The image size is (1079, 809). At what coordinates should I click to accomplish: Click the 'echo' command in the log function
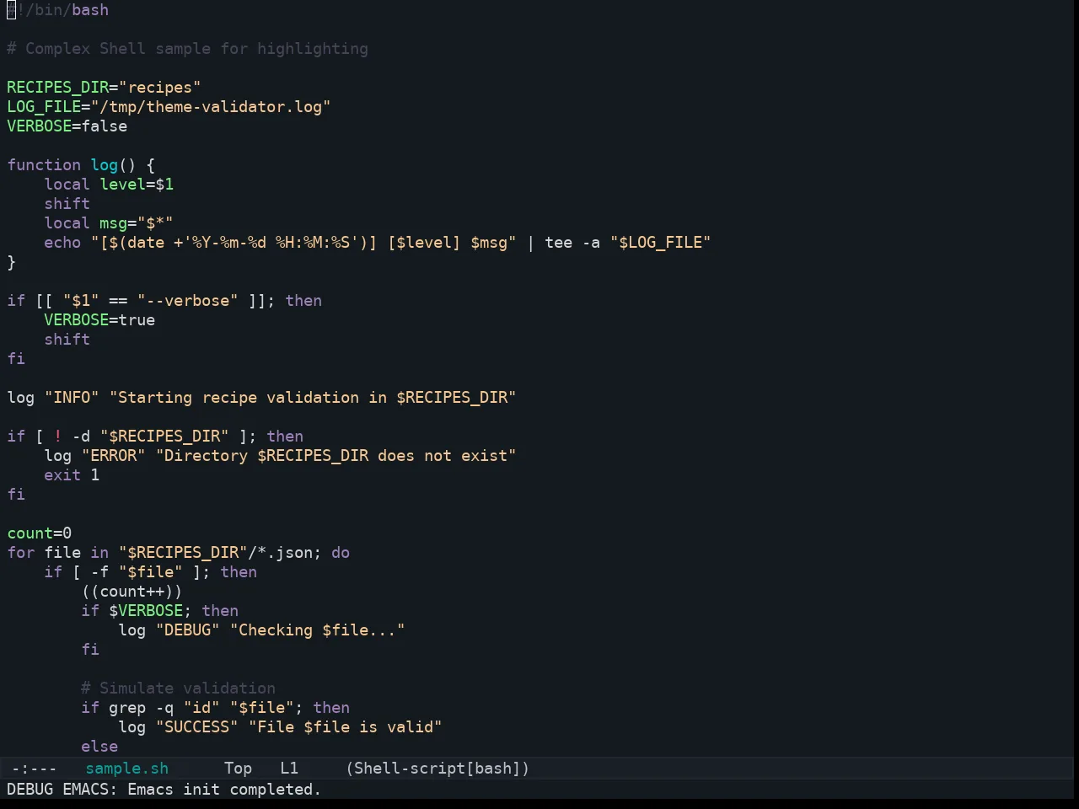(62, 243)
